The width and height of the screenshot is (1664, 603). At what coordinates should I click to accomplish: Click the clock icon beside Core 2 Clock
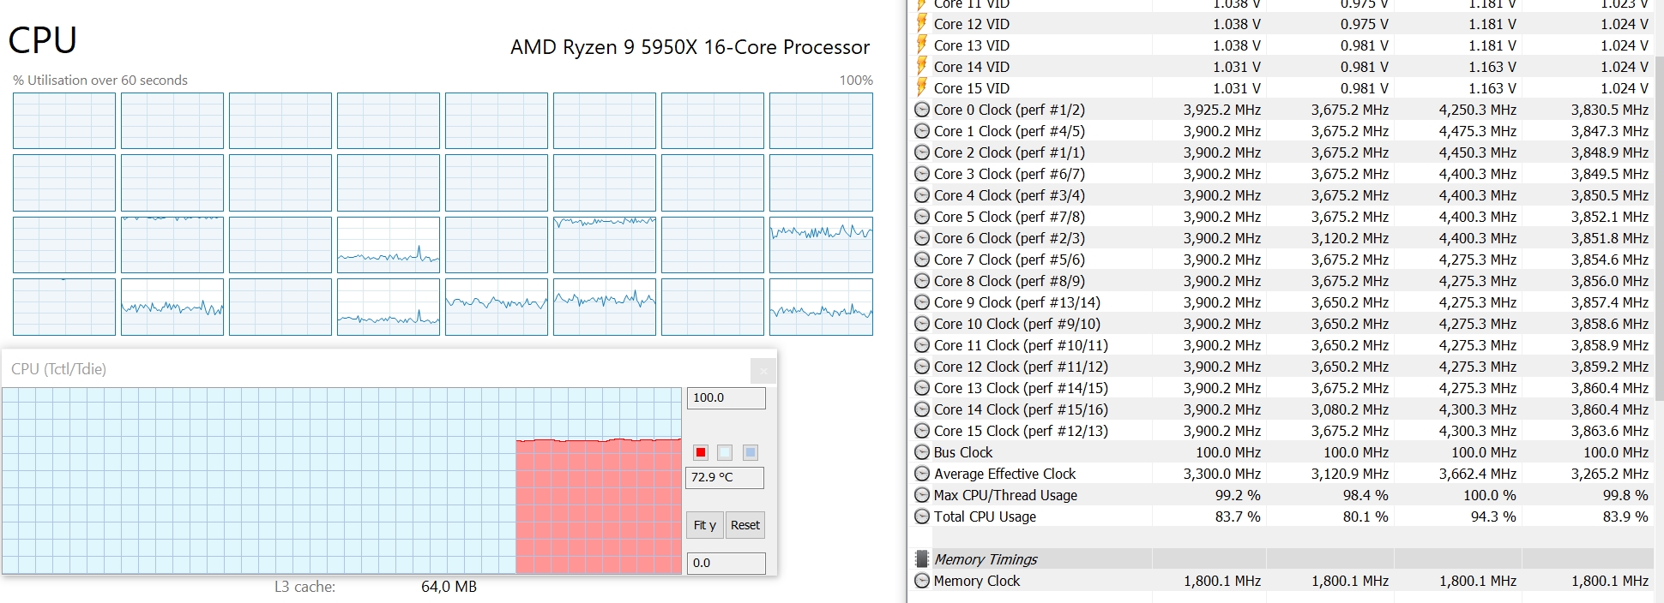922,152
